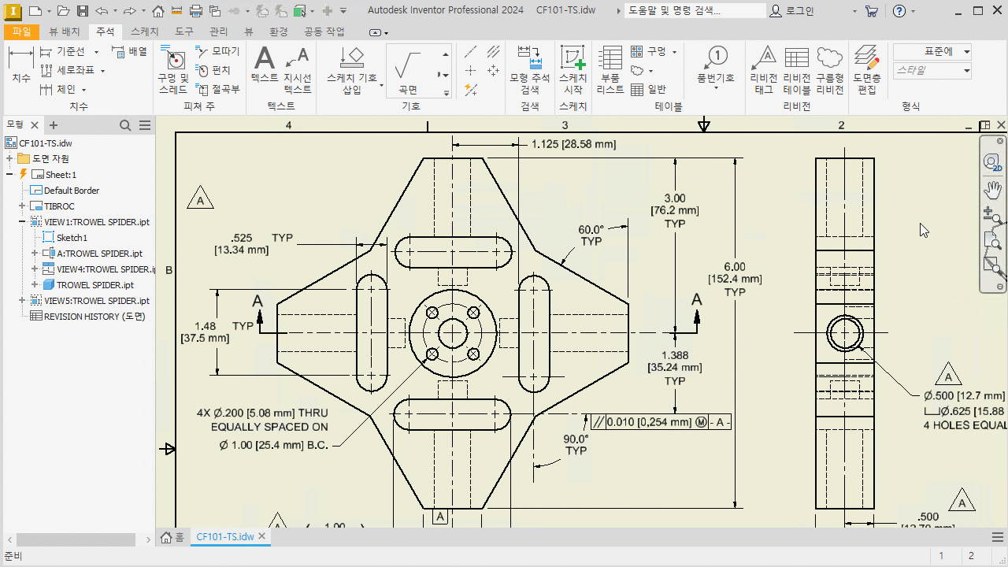Viewport: 1008px width, 567px height.
Task: Open the 파일 file menu
Action: [x=21, y=31]
